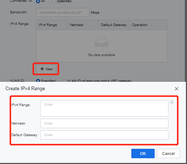Viewport: 187px width, 164px height.
Task: Close the Create IPv4 Range dialog
Action: pos(176,89)
